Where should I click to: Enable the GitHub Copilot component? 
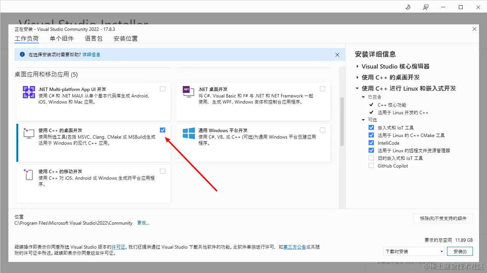pyautogui.click(x=371, y=166)
